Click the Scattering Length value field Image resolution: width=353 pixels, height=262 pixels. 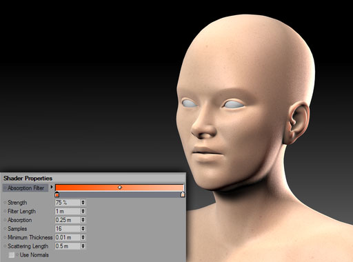[68, 246]
